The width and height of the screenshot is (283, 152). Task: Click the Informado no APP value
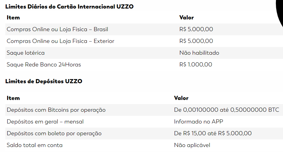(x=199, y=122)
